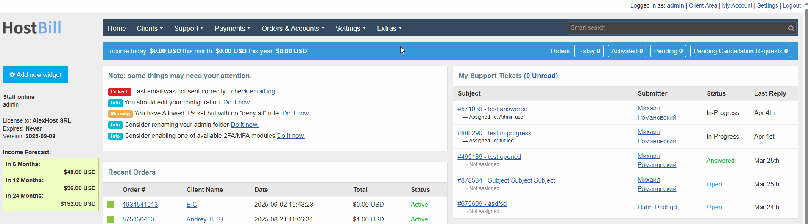Expand the Payments menu
This screenshot has height=224, width=808.
[232, 28]
